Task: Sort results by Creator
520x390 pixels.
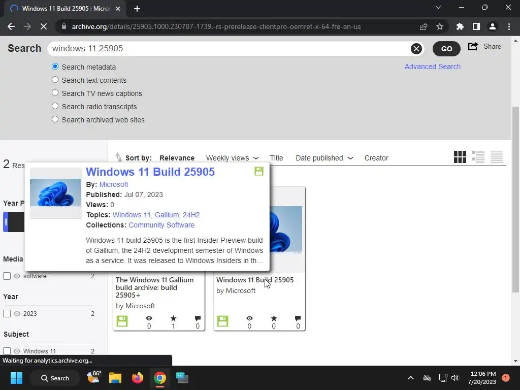Action: pos(376,158)
